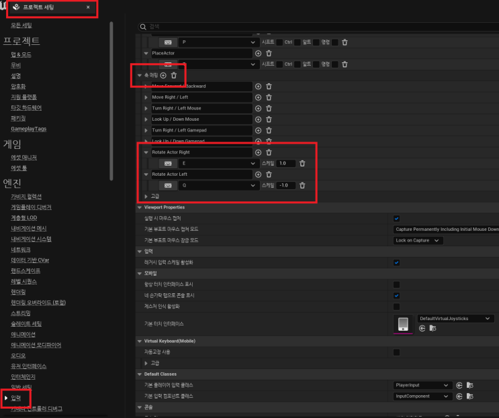
Task: Delete the Rotate Actor Right mapping
Action: click(x=269, y=152)
